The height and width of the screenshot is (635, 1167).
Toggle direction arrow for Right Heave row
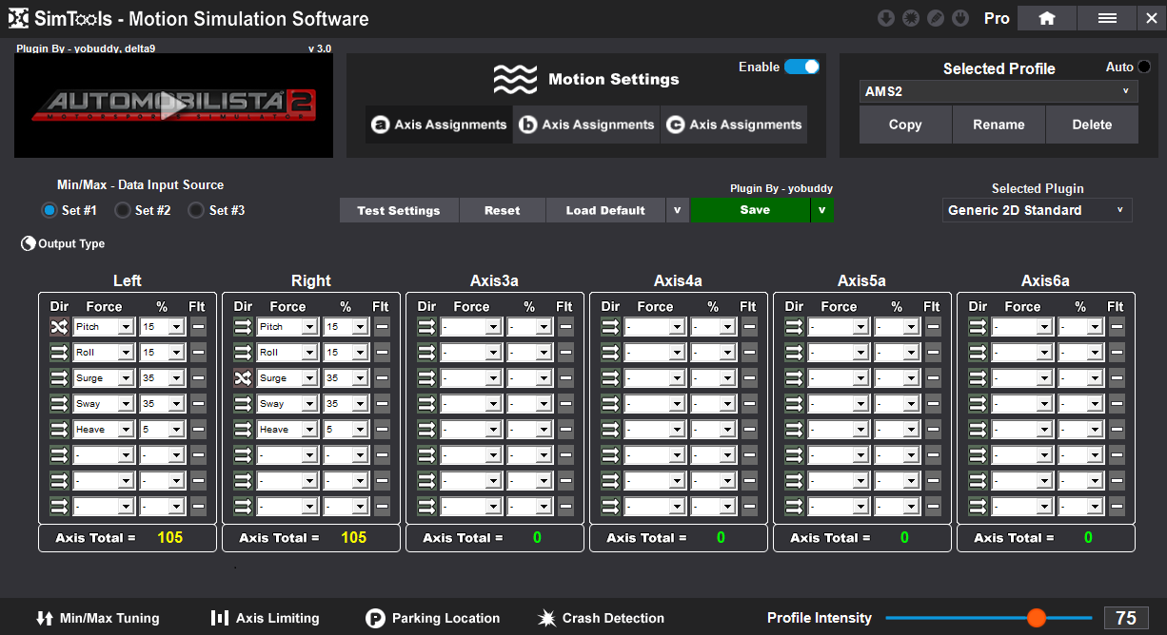pyautogui.click(x=243, y=430)
